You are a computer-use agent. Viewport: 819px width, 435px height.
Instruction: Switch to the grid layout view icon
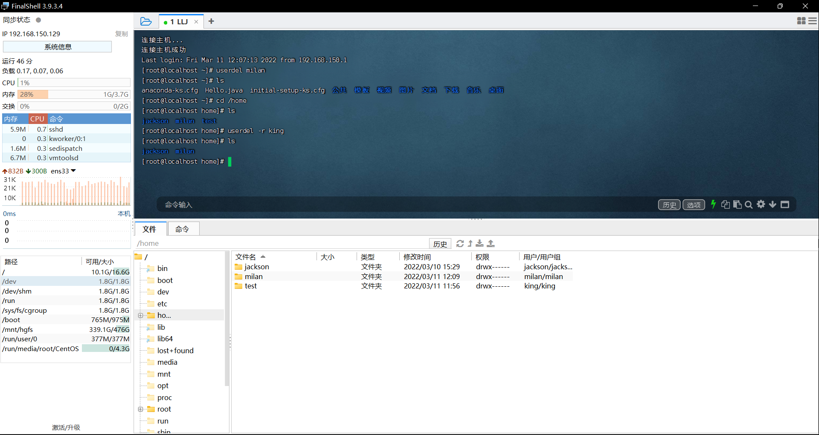(x=801, y=21)
